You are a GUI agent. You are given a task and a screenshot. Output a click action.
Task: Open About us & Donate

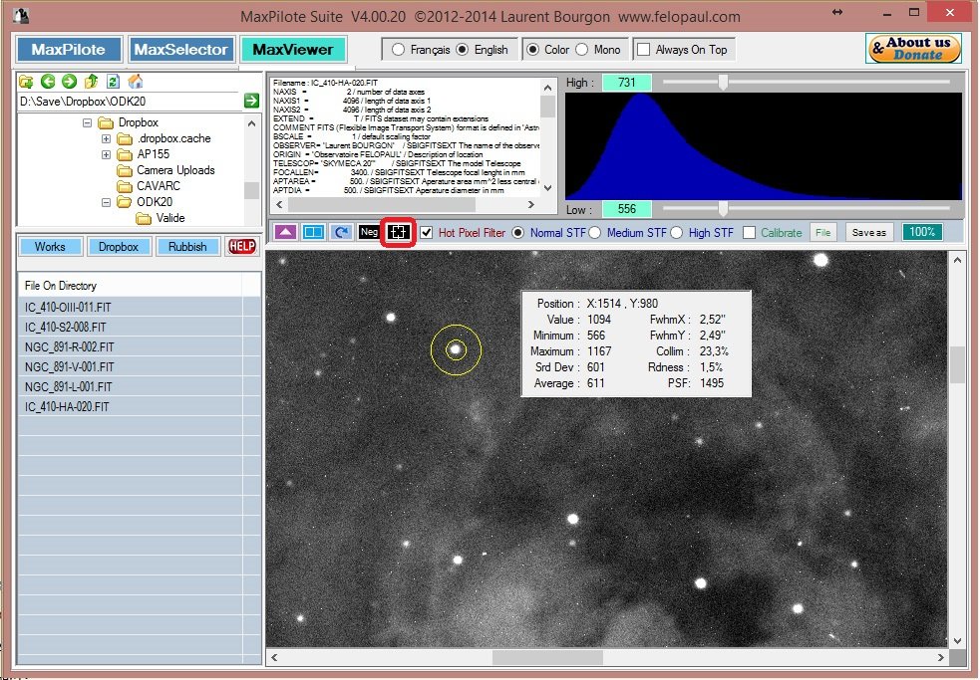coord(913,48)
